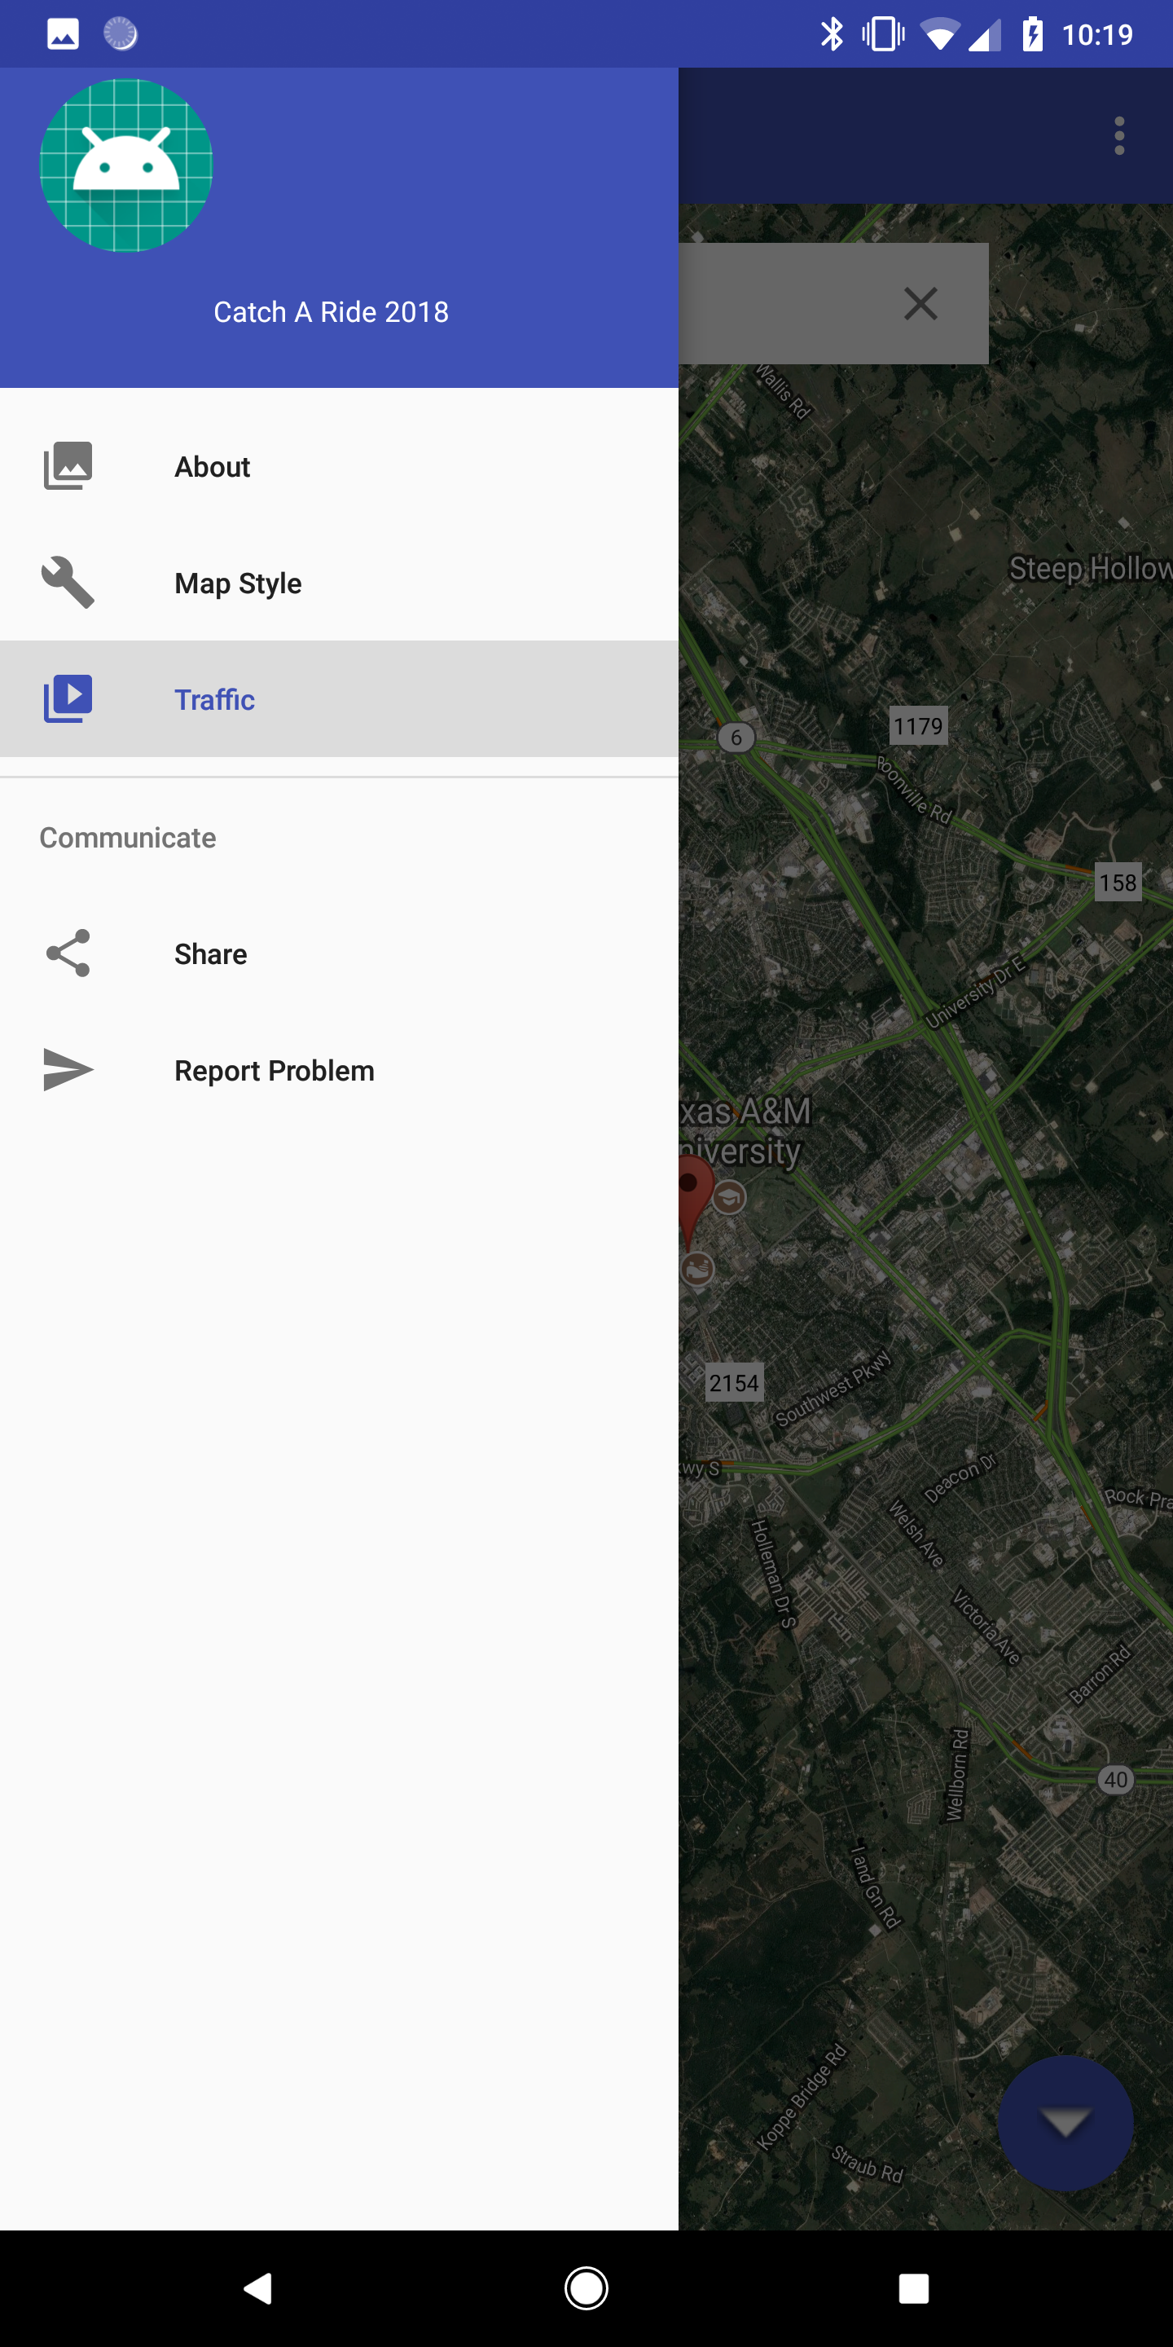Tap the Report Problem send icon
The height and width of the screenshot is (2347, 1173).
click(68, 1070)
